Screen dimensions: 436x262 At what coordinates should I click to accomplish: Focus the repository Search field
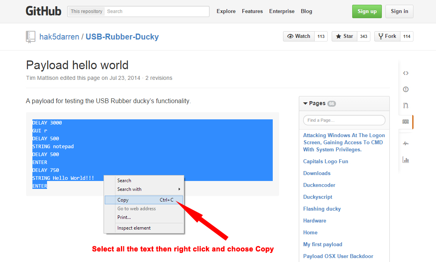click(157, 11)
